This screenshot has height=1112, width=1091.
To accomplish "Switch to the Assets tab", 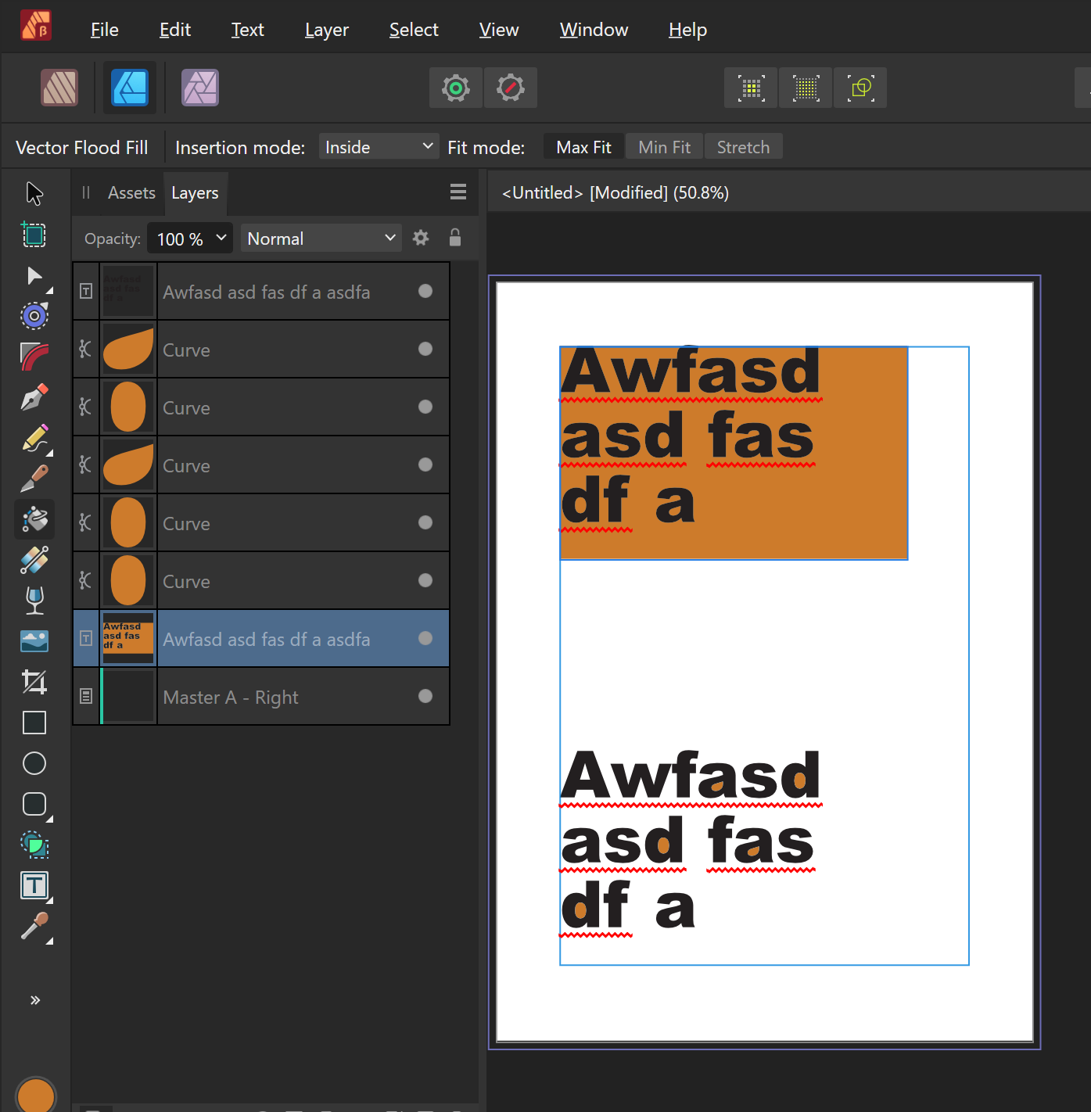I will [131, 192].
